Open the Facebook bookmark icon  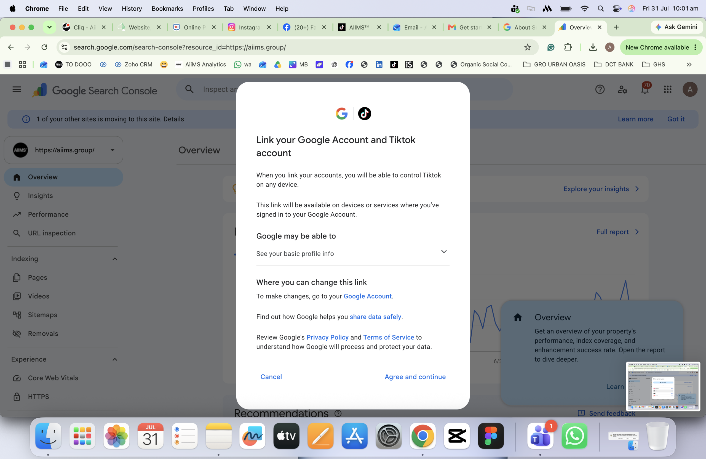(x=349, y=64)
